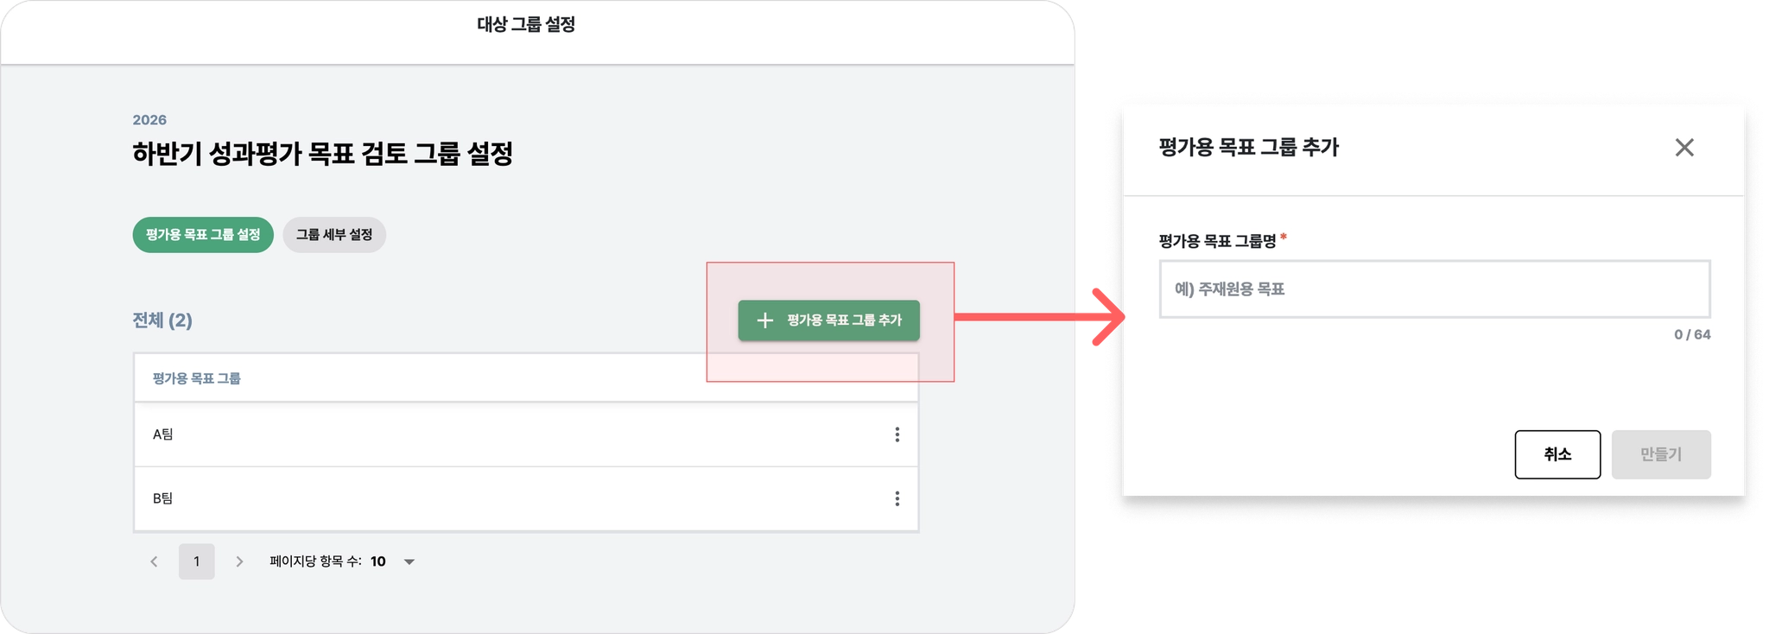Select the A팀 row

tap(526, 434)
